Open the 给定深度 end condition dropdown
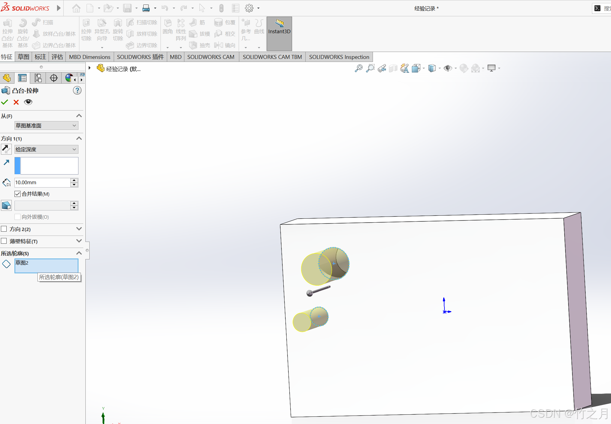The height and width of the screenshot is (424, 611). 46,149
